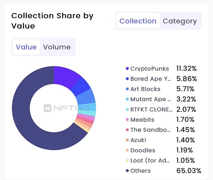
Task: Click the CryptoPunks 11.32% percentage value
Action: coord(186,69)
